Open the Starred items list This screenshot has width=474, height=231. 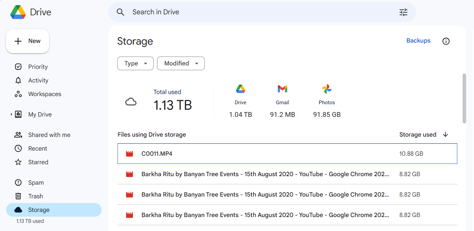38,162
